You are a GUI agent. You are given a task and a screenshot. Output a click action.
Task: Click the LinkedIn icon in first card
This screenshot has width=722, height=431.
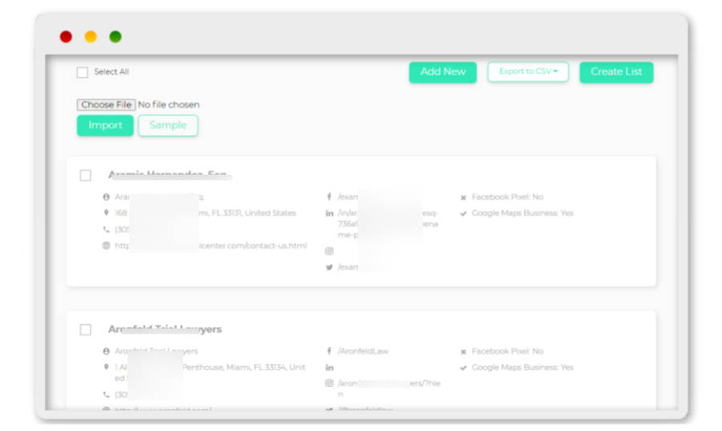pyautogui.click(x=329, y=213)
